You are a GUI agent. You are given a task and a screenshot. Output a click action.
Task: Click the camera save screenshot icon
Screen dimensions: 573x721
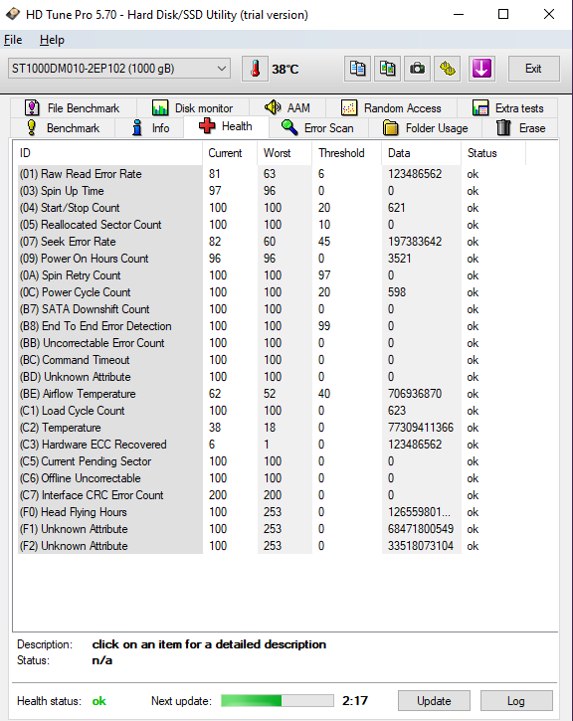417,69
